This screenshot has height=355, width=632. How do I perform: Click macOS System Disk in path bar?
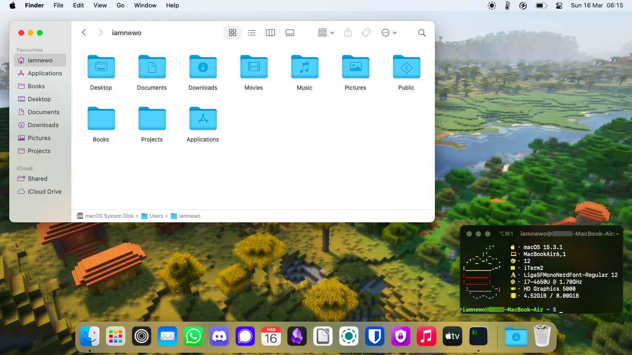[x=105, y=216]
